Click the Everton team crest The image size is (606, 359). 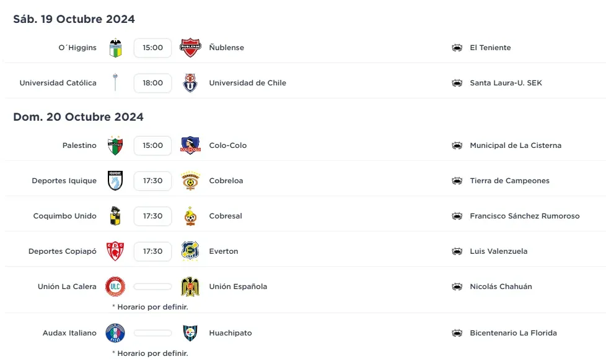[190, 251]
